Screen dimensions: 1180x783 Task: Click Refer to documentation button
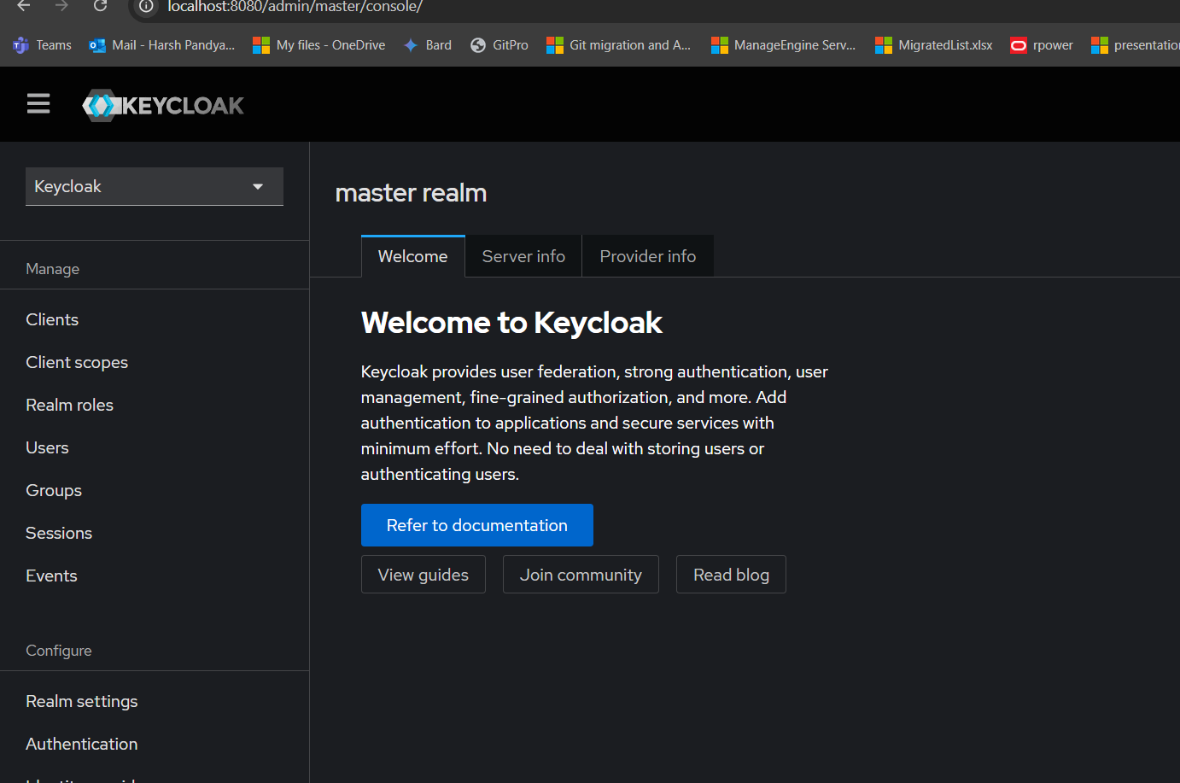[x=477, y=525]
